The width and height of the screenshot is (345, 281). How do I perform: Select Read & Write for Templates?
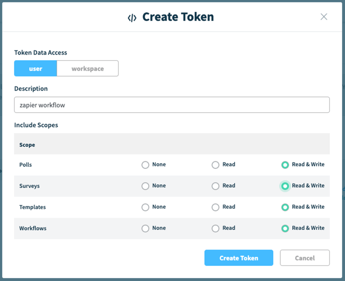click(x=285, y=207)
